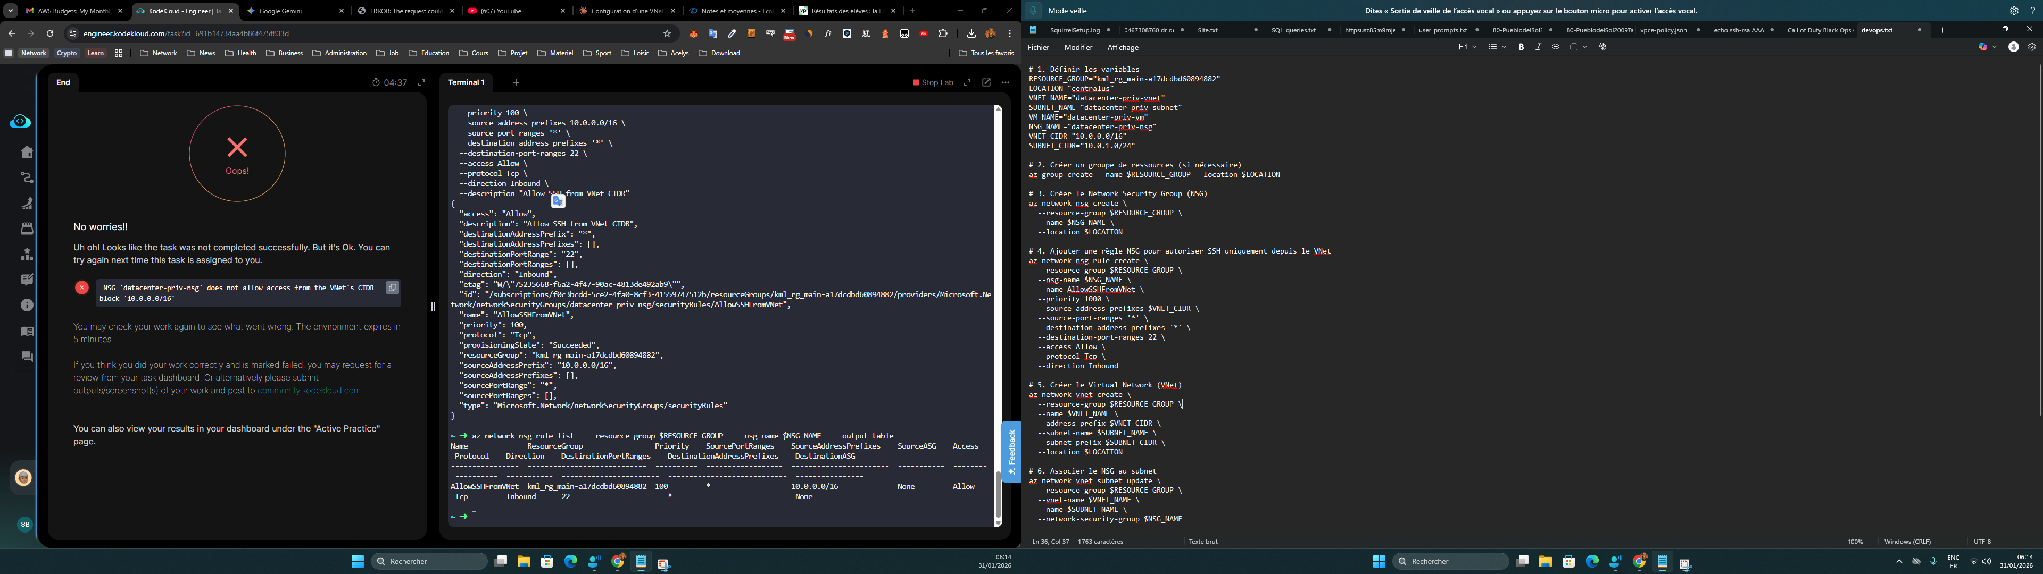This screenshot has height=574, width=2043.
Task: Open the H1 heading style dropdown
Action: coord(1466,48)
